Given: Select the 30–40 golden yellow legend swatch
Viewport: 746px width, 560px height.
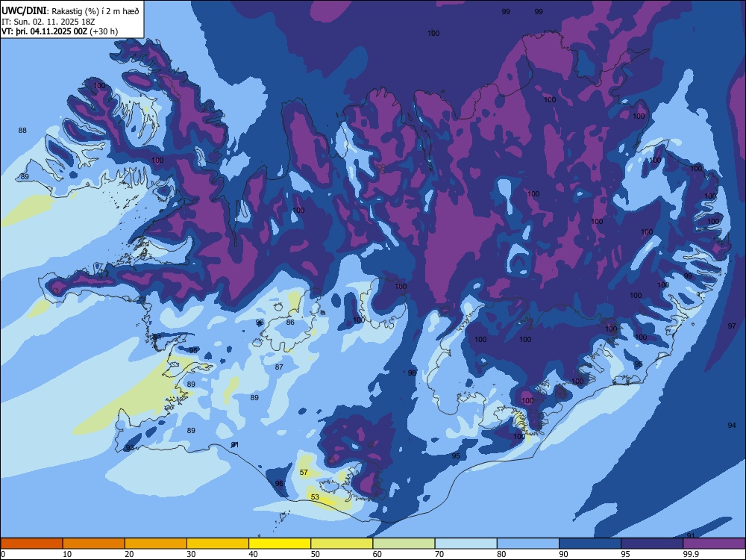Looking at the screenshot, I should click(218, 544).
